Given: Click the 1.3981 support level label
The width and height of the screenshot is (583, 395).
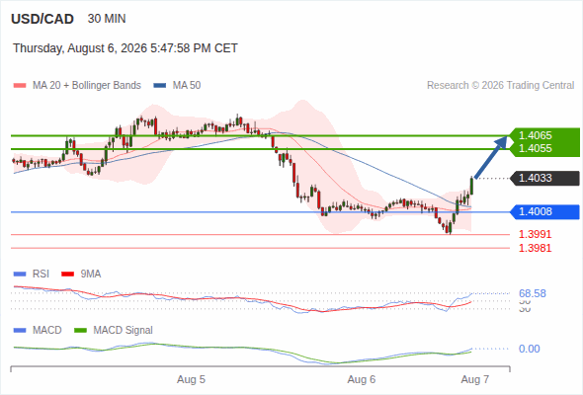Looking at the screenshot, I should (535, 248).
